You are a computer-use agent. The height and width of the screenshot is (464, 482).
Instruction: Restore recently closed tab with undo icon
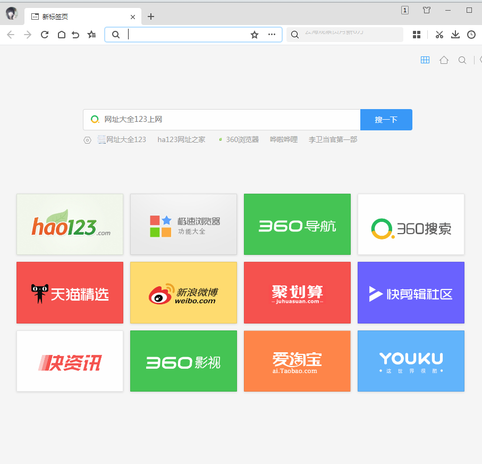pos(75,35)
